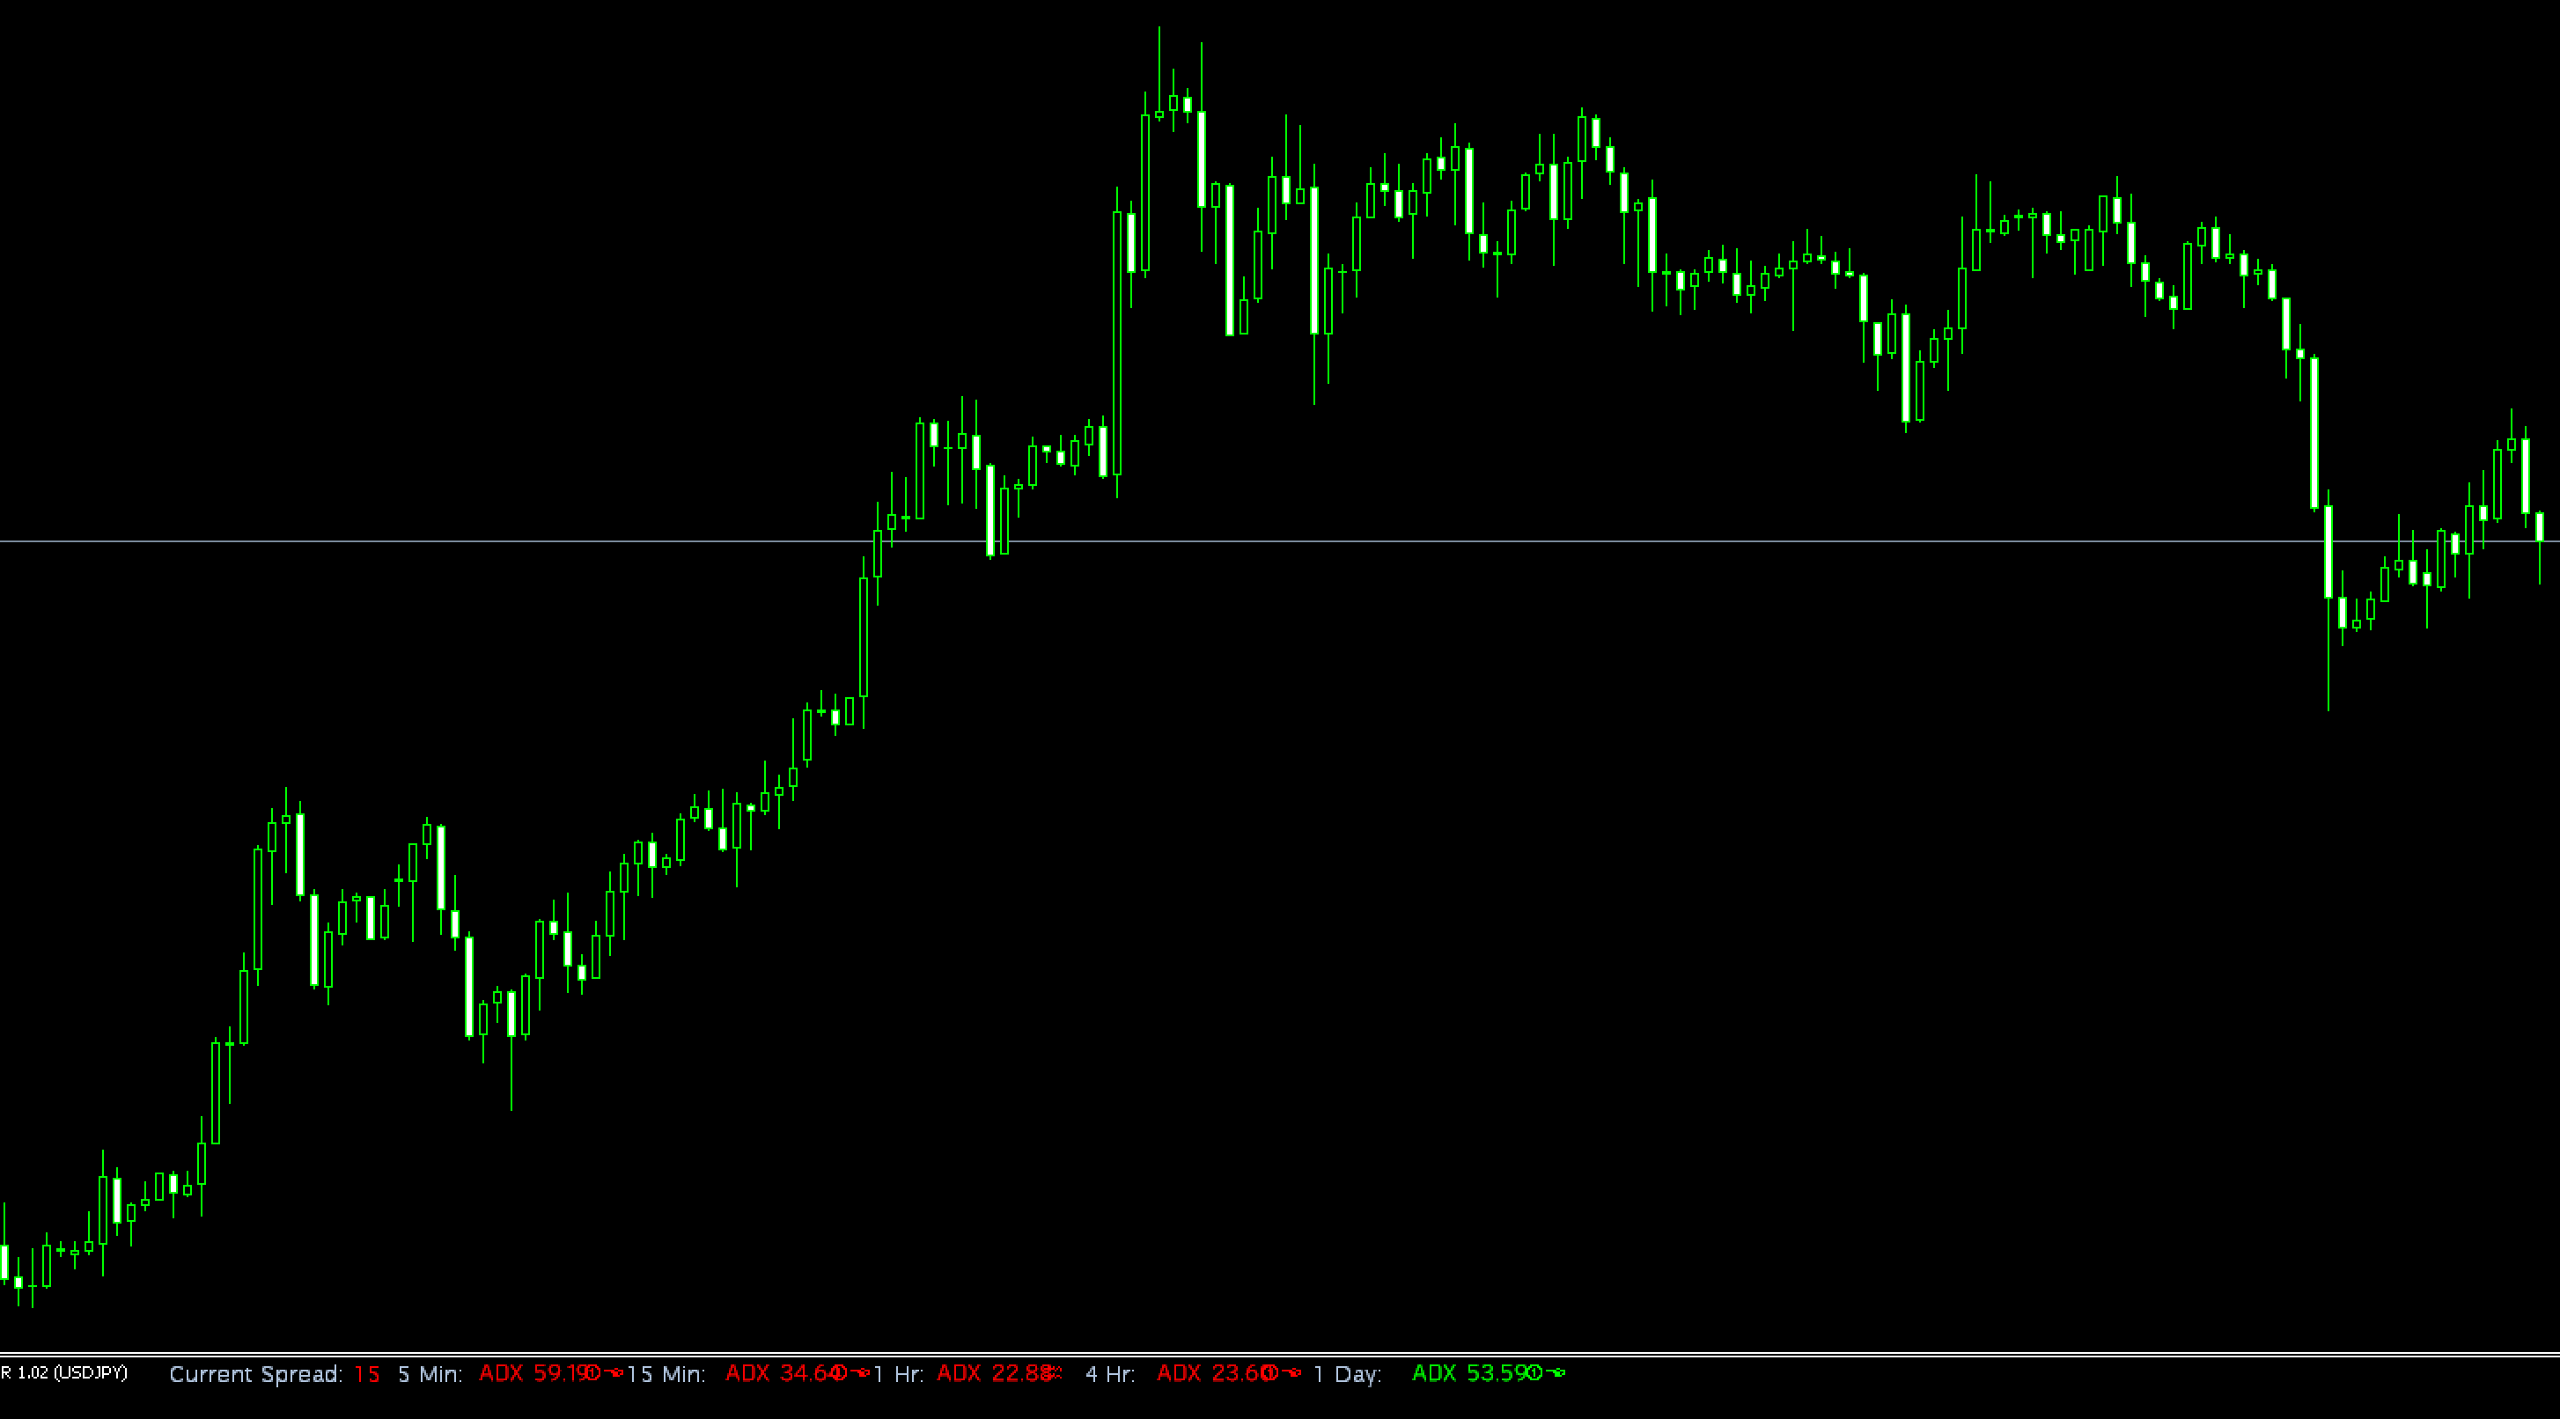Click the '1 Day:' timeframe label
Screen dimensions: 2560x1419
click(1348, 1374)
